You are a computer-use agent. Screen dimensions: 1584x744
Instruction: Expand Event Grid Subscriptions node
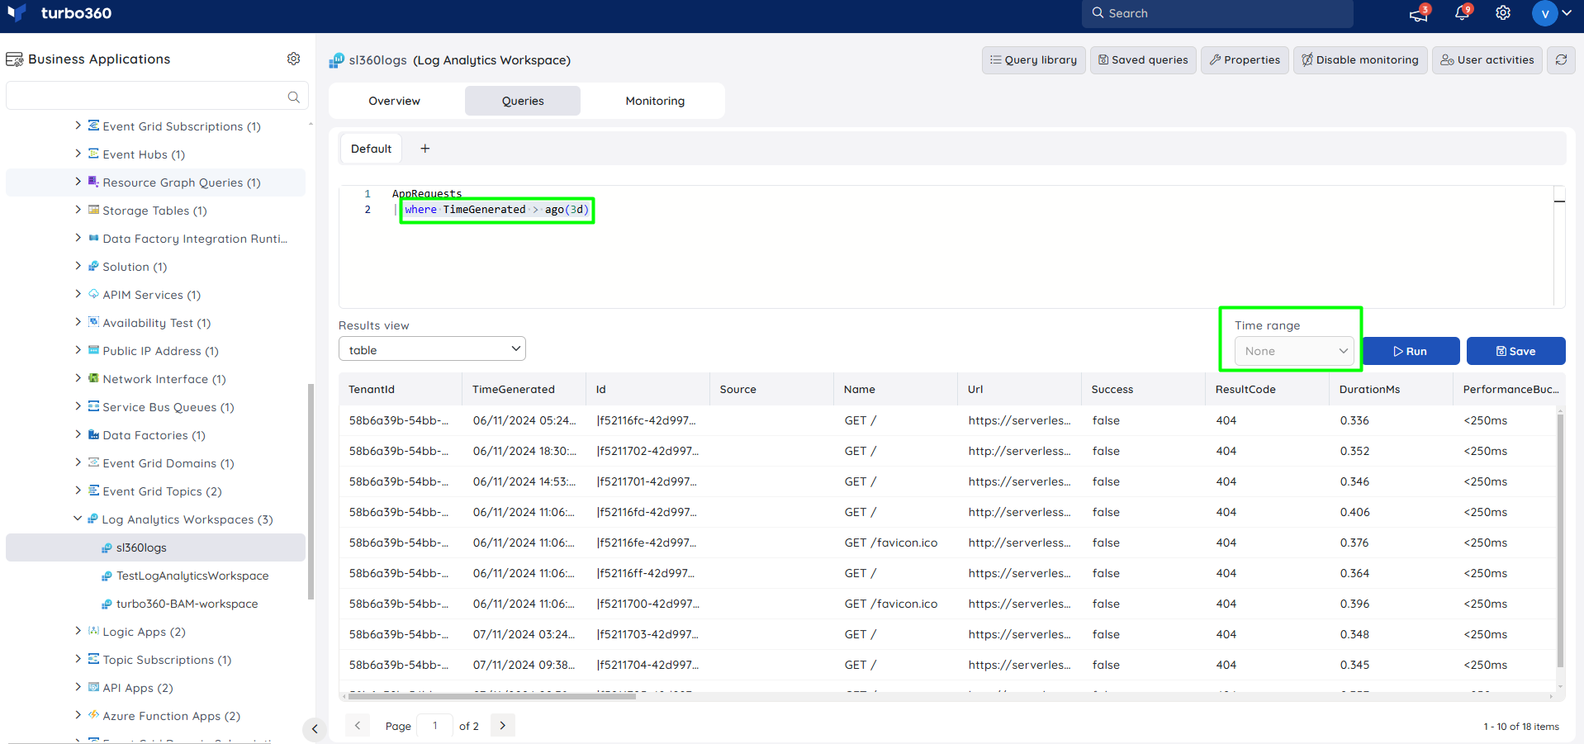tap(78, 126)
